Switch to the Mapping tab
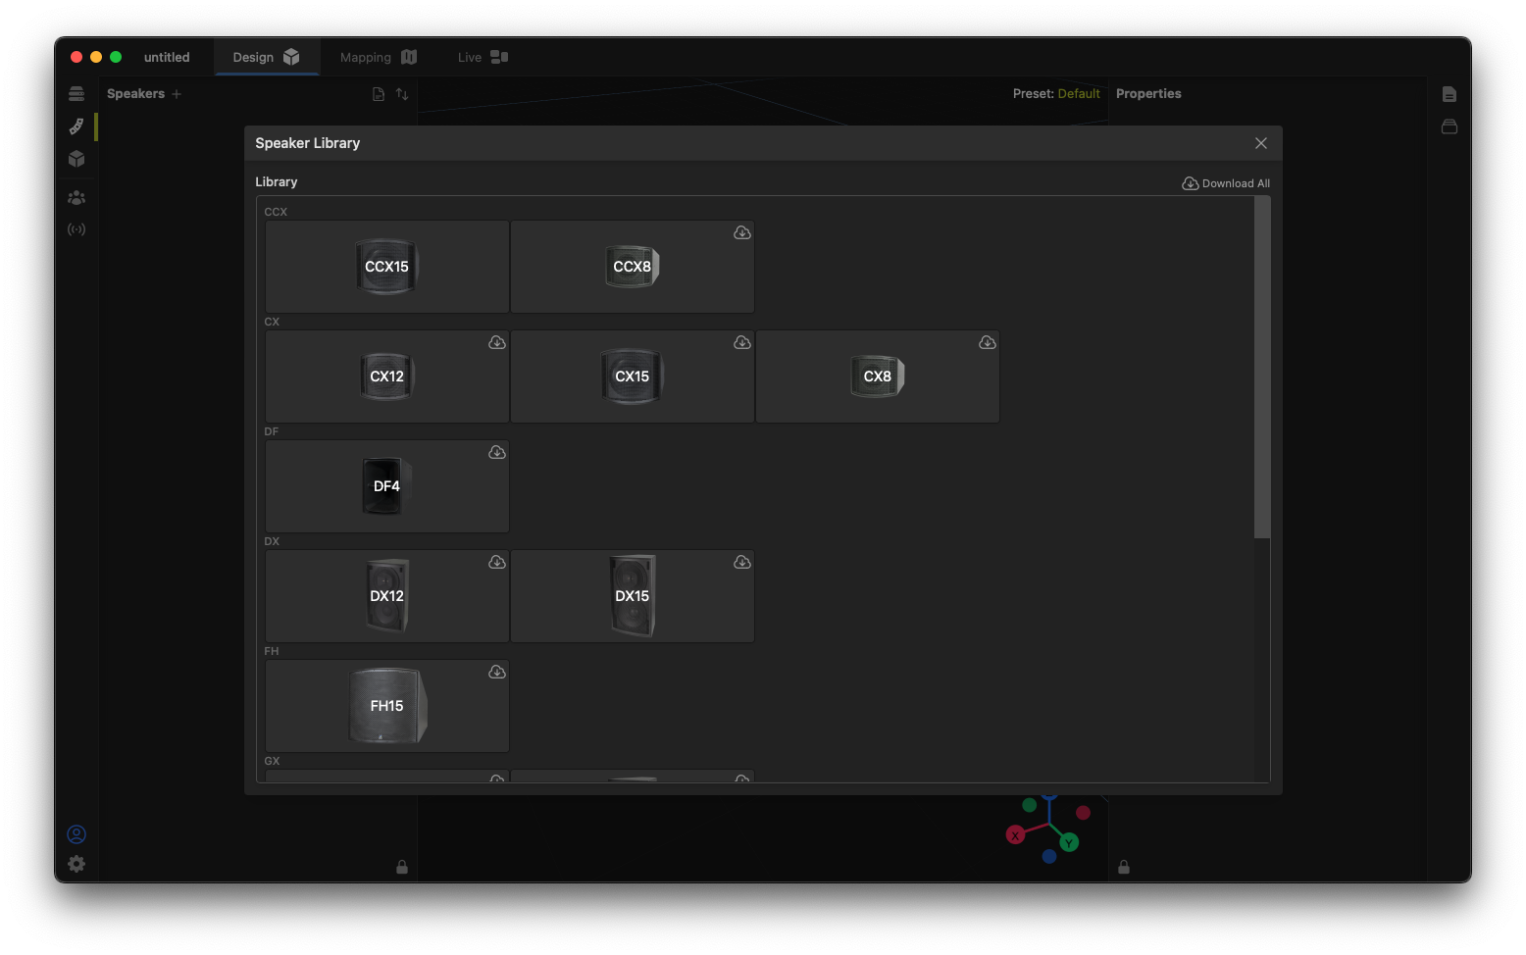Viewport: 1526px width, 955px height. pyautogui.click(x=378, y=58)
